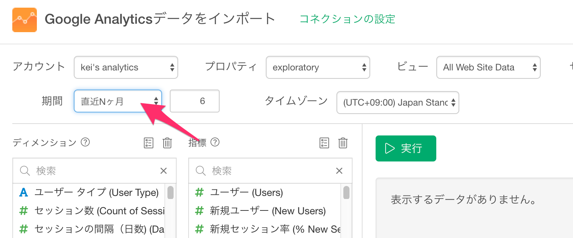Select ユーザー タイプ (User Type) dimension
This screenshot has width=573, height=238.
pos(96,192)
